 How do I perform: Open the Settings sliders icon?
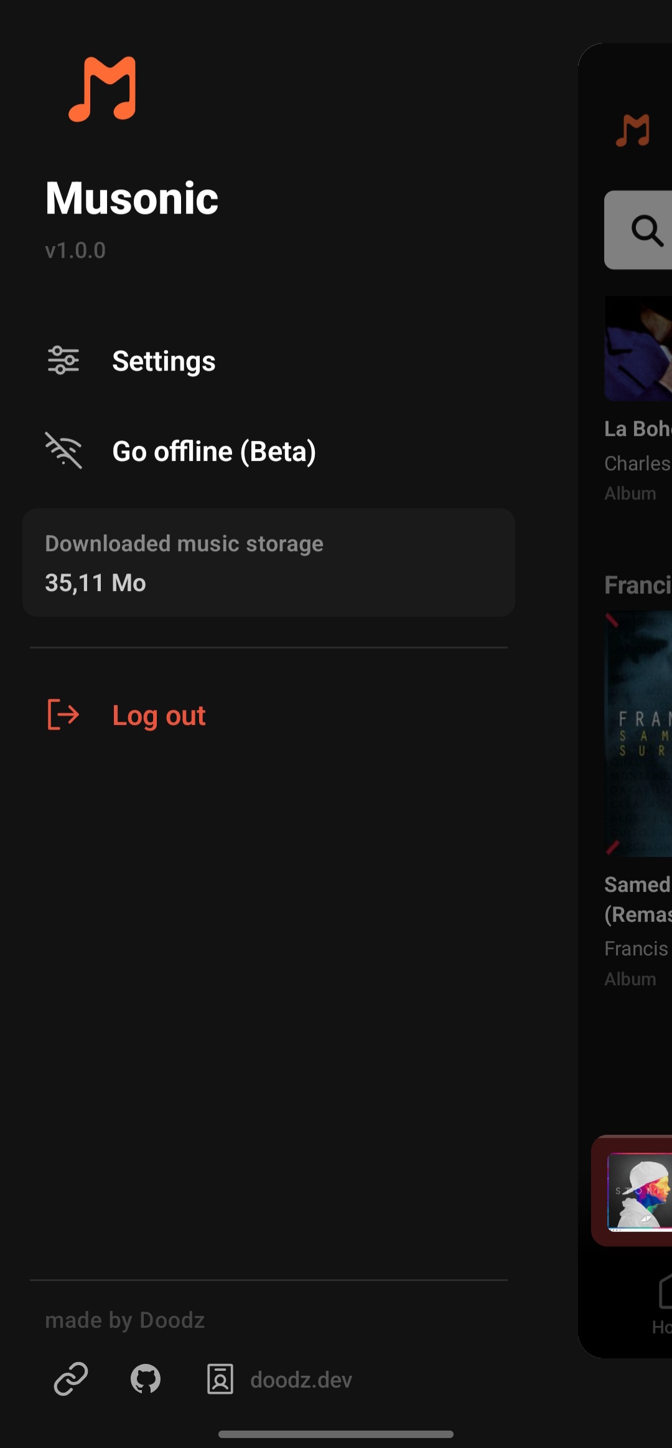point(63,361)
